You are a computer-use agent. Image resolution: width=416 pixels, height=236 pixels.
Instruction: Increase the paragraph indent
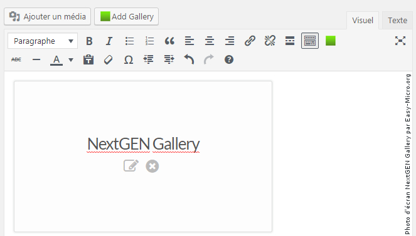169,60
